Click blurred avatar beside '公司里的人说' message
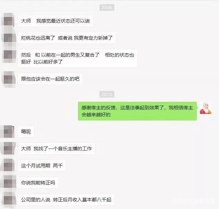The image size is (219, 209). (x=8, y=200)
